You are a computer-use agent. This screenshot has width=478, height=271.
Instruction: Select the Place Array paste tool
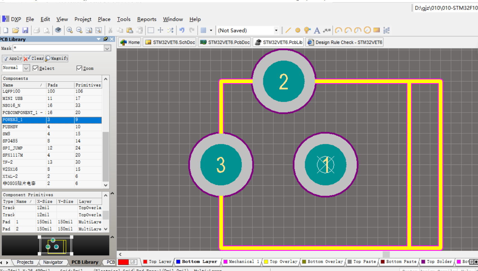[x=386, y=30]
